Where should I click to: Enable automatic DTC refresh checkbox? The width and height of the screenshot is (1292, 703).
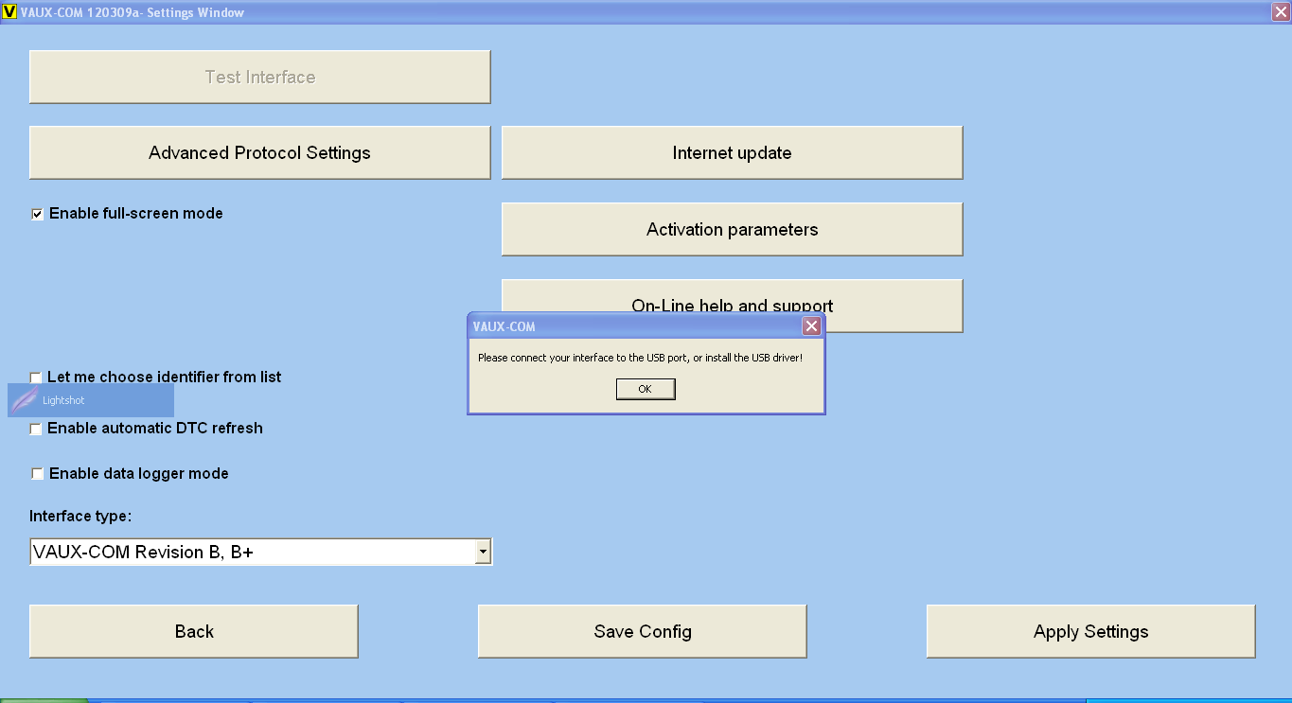(36, 429)
